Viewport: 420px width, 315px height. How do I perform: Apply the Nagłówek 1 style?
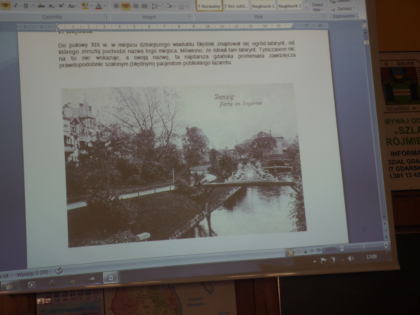click(x=263, y=6)
